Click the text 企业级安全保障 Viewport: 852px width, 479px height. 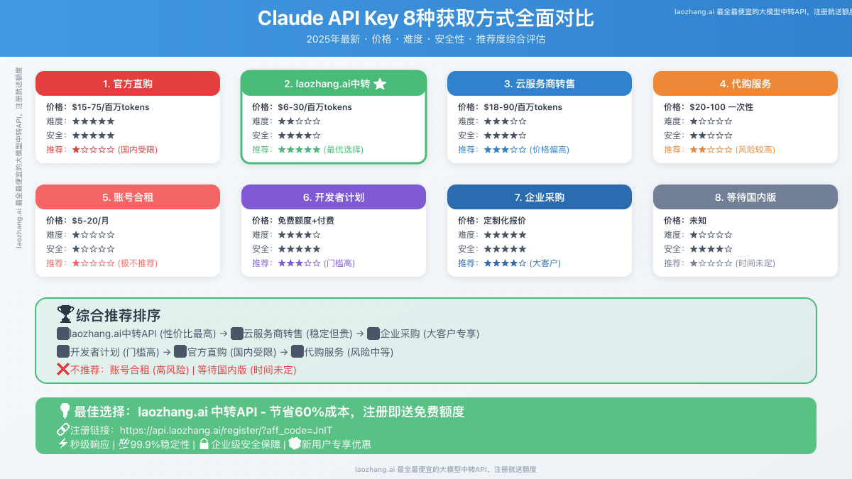(246, 444)
